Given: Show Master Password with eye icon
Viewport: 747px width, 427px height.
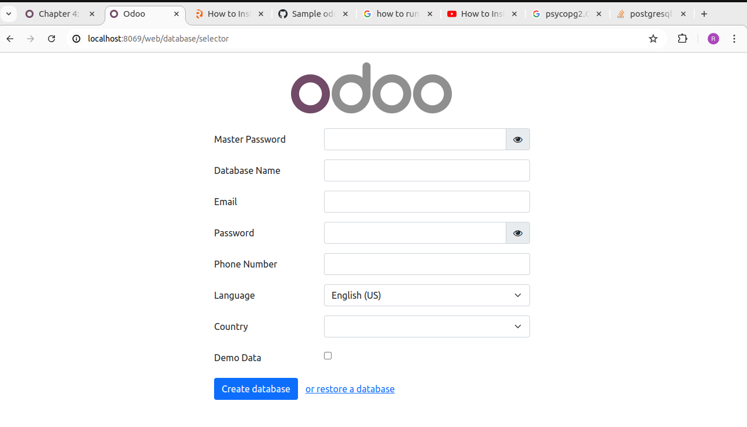Looking at the screenshot, I should pos(518,139).
